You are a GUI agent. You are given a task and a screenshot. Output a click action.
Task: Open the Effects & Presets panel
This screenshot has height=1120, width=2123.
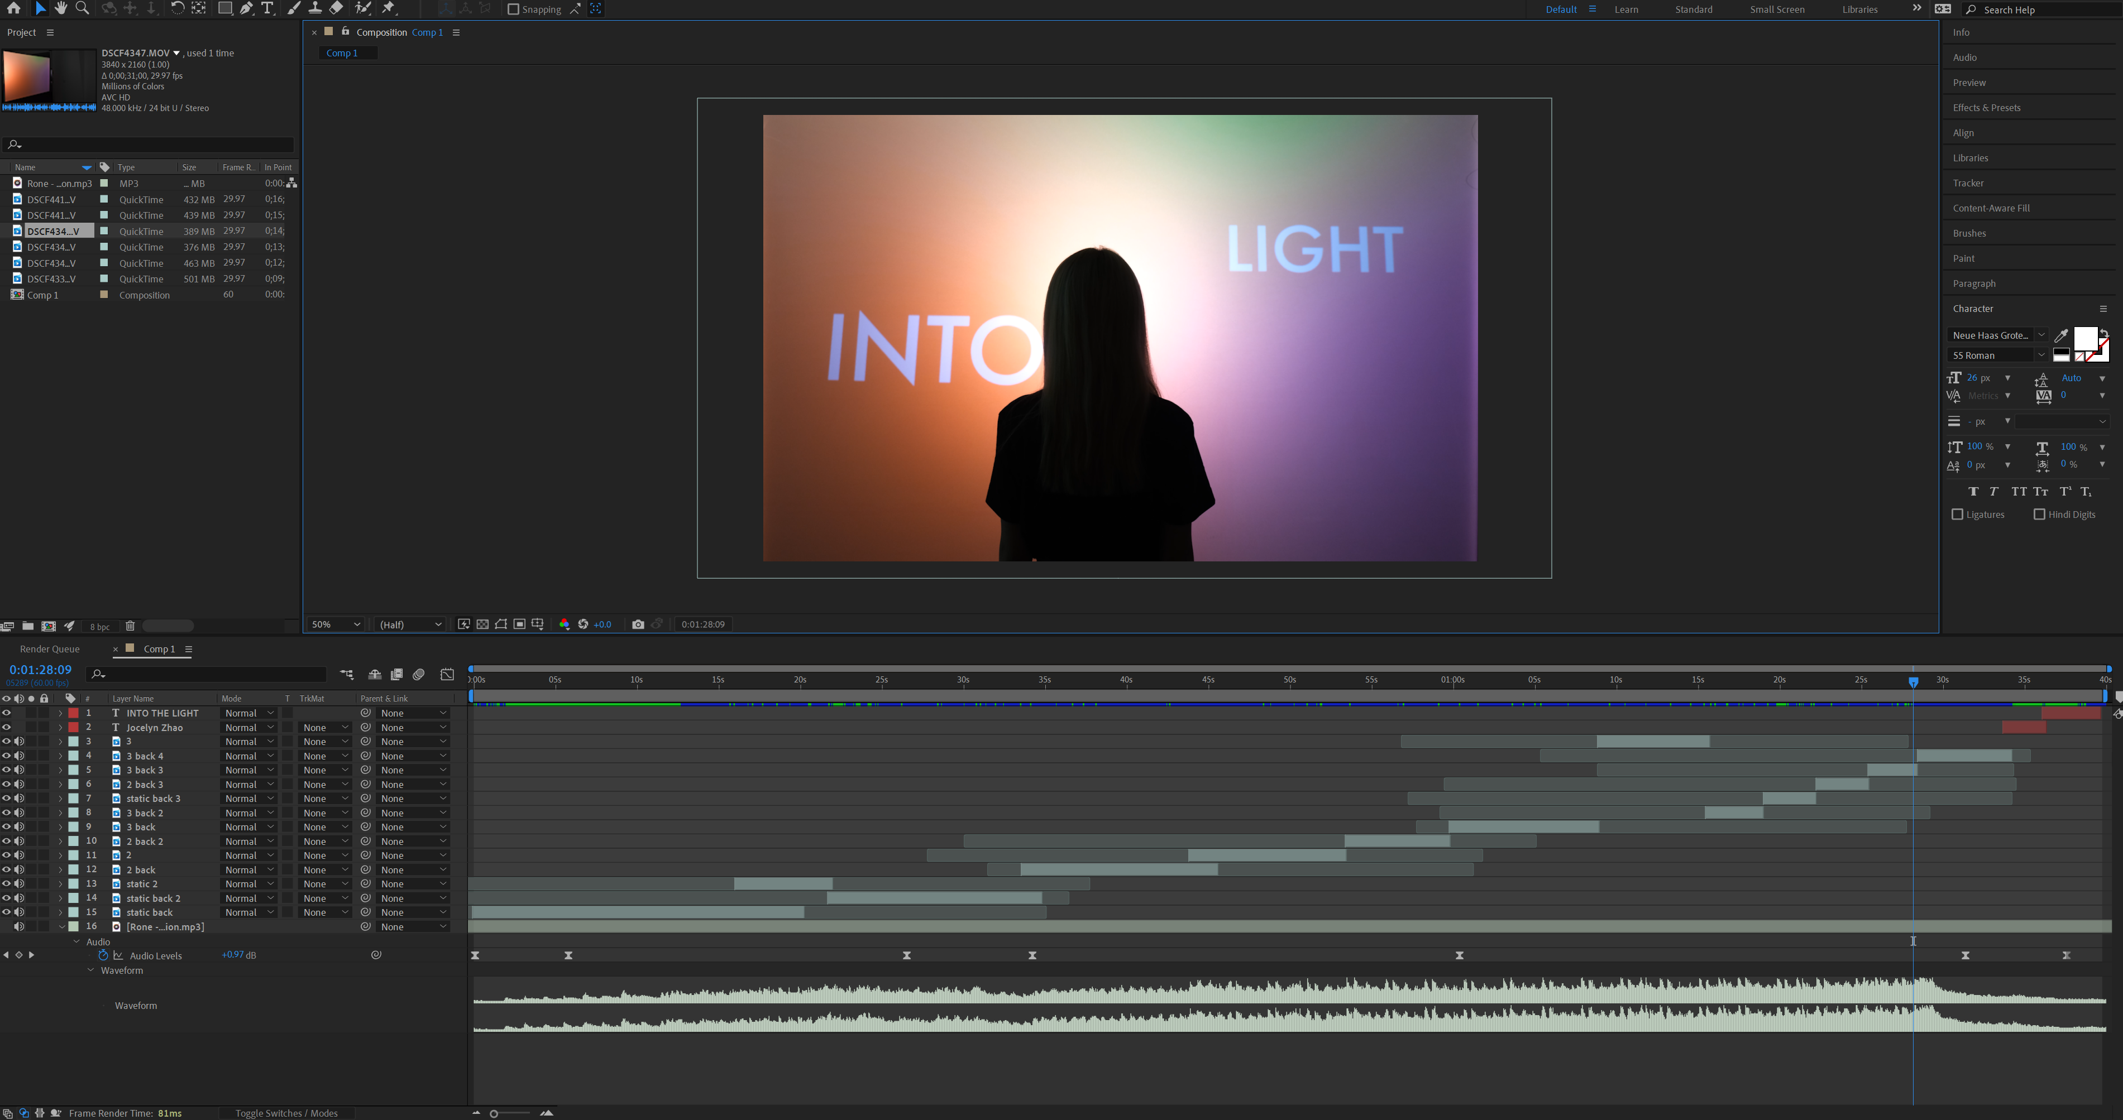click(1986, 108)
